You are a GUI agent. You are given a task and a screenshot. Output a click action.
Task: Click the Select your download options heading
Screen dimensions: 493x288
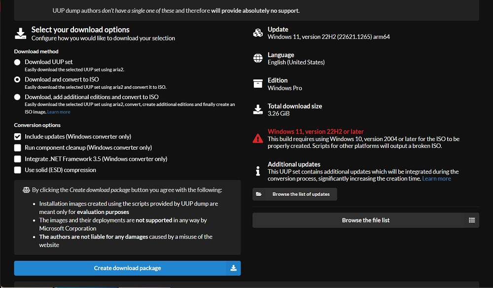click(80, 30)
